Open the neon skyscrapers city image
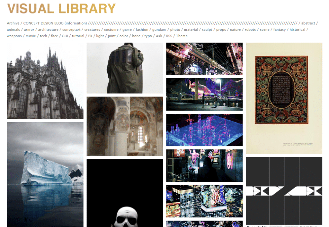The image size is (329, 227). (204, 201)
